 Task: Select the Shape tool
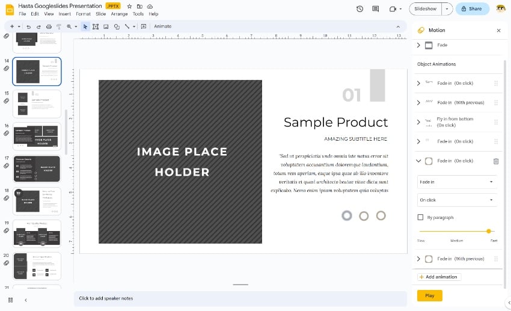[117, 26]
